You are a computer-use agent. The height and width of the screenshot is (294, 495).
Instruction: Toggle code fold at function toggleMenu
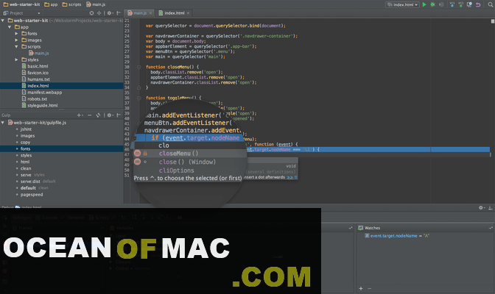pos(138,98)
